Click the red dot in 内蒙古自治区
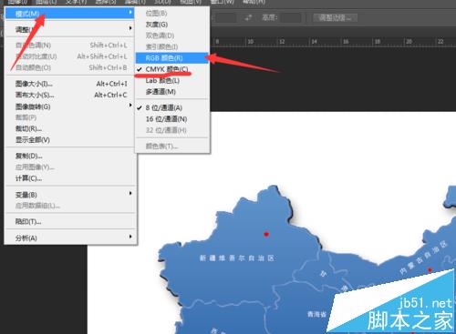This screenshot has height=334, width=456. (x=430, y=269)
